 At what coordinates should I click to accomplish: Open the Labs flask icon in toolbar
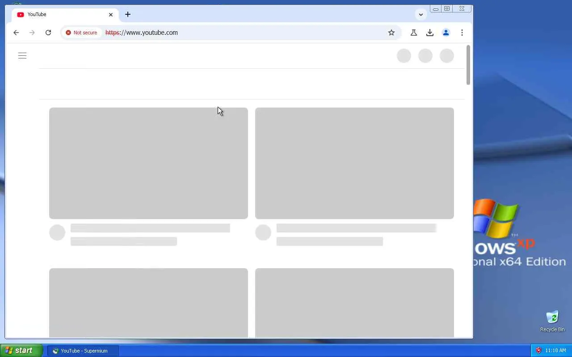pos(414,33)
